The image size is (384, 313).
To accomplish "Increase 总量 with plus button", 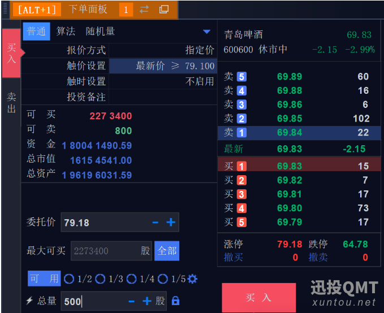I will 147,301.
